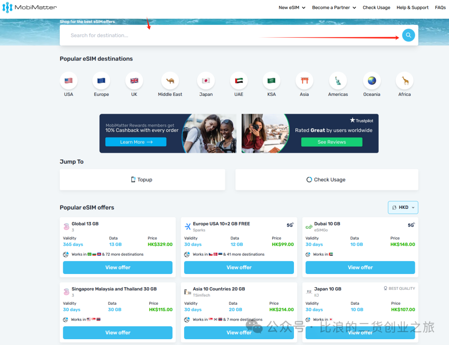The image size is (449, 345).
Task: Click the BEST QUALITY badge on Japan 10 GB
Action: (399, 289)
